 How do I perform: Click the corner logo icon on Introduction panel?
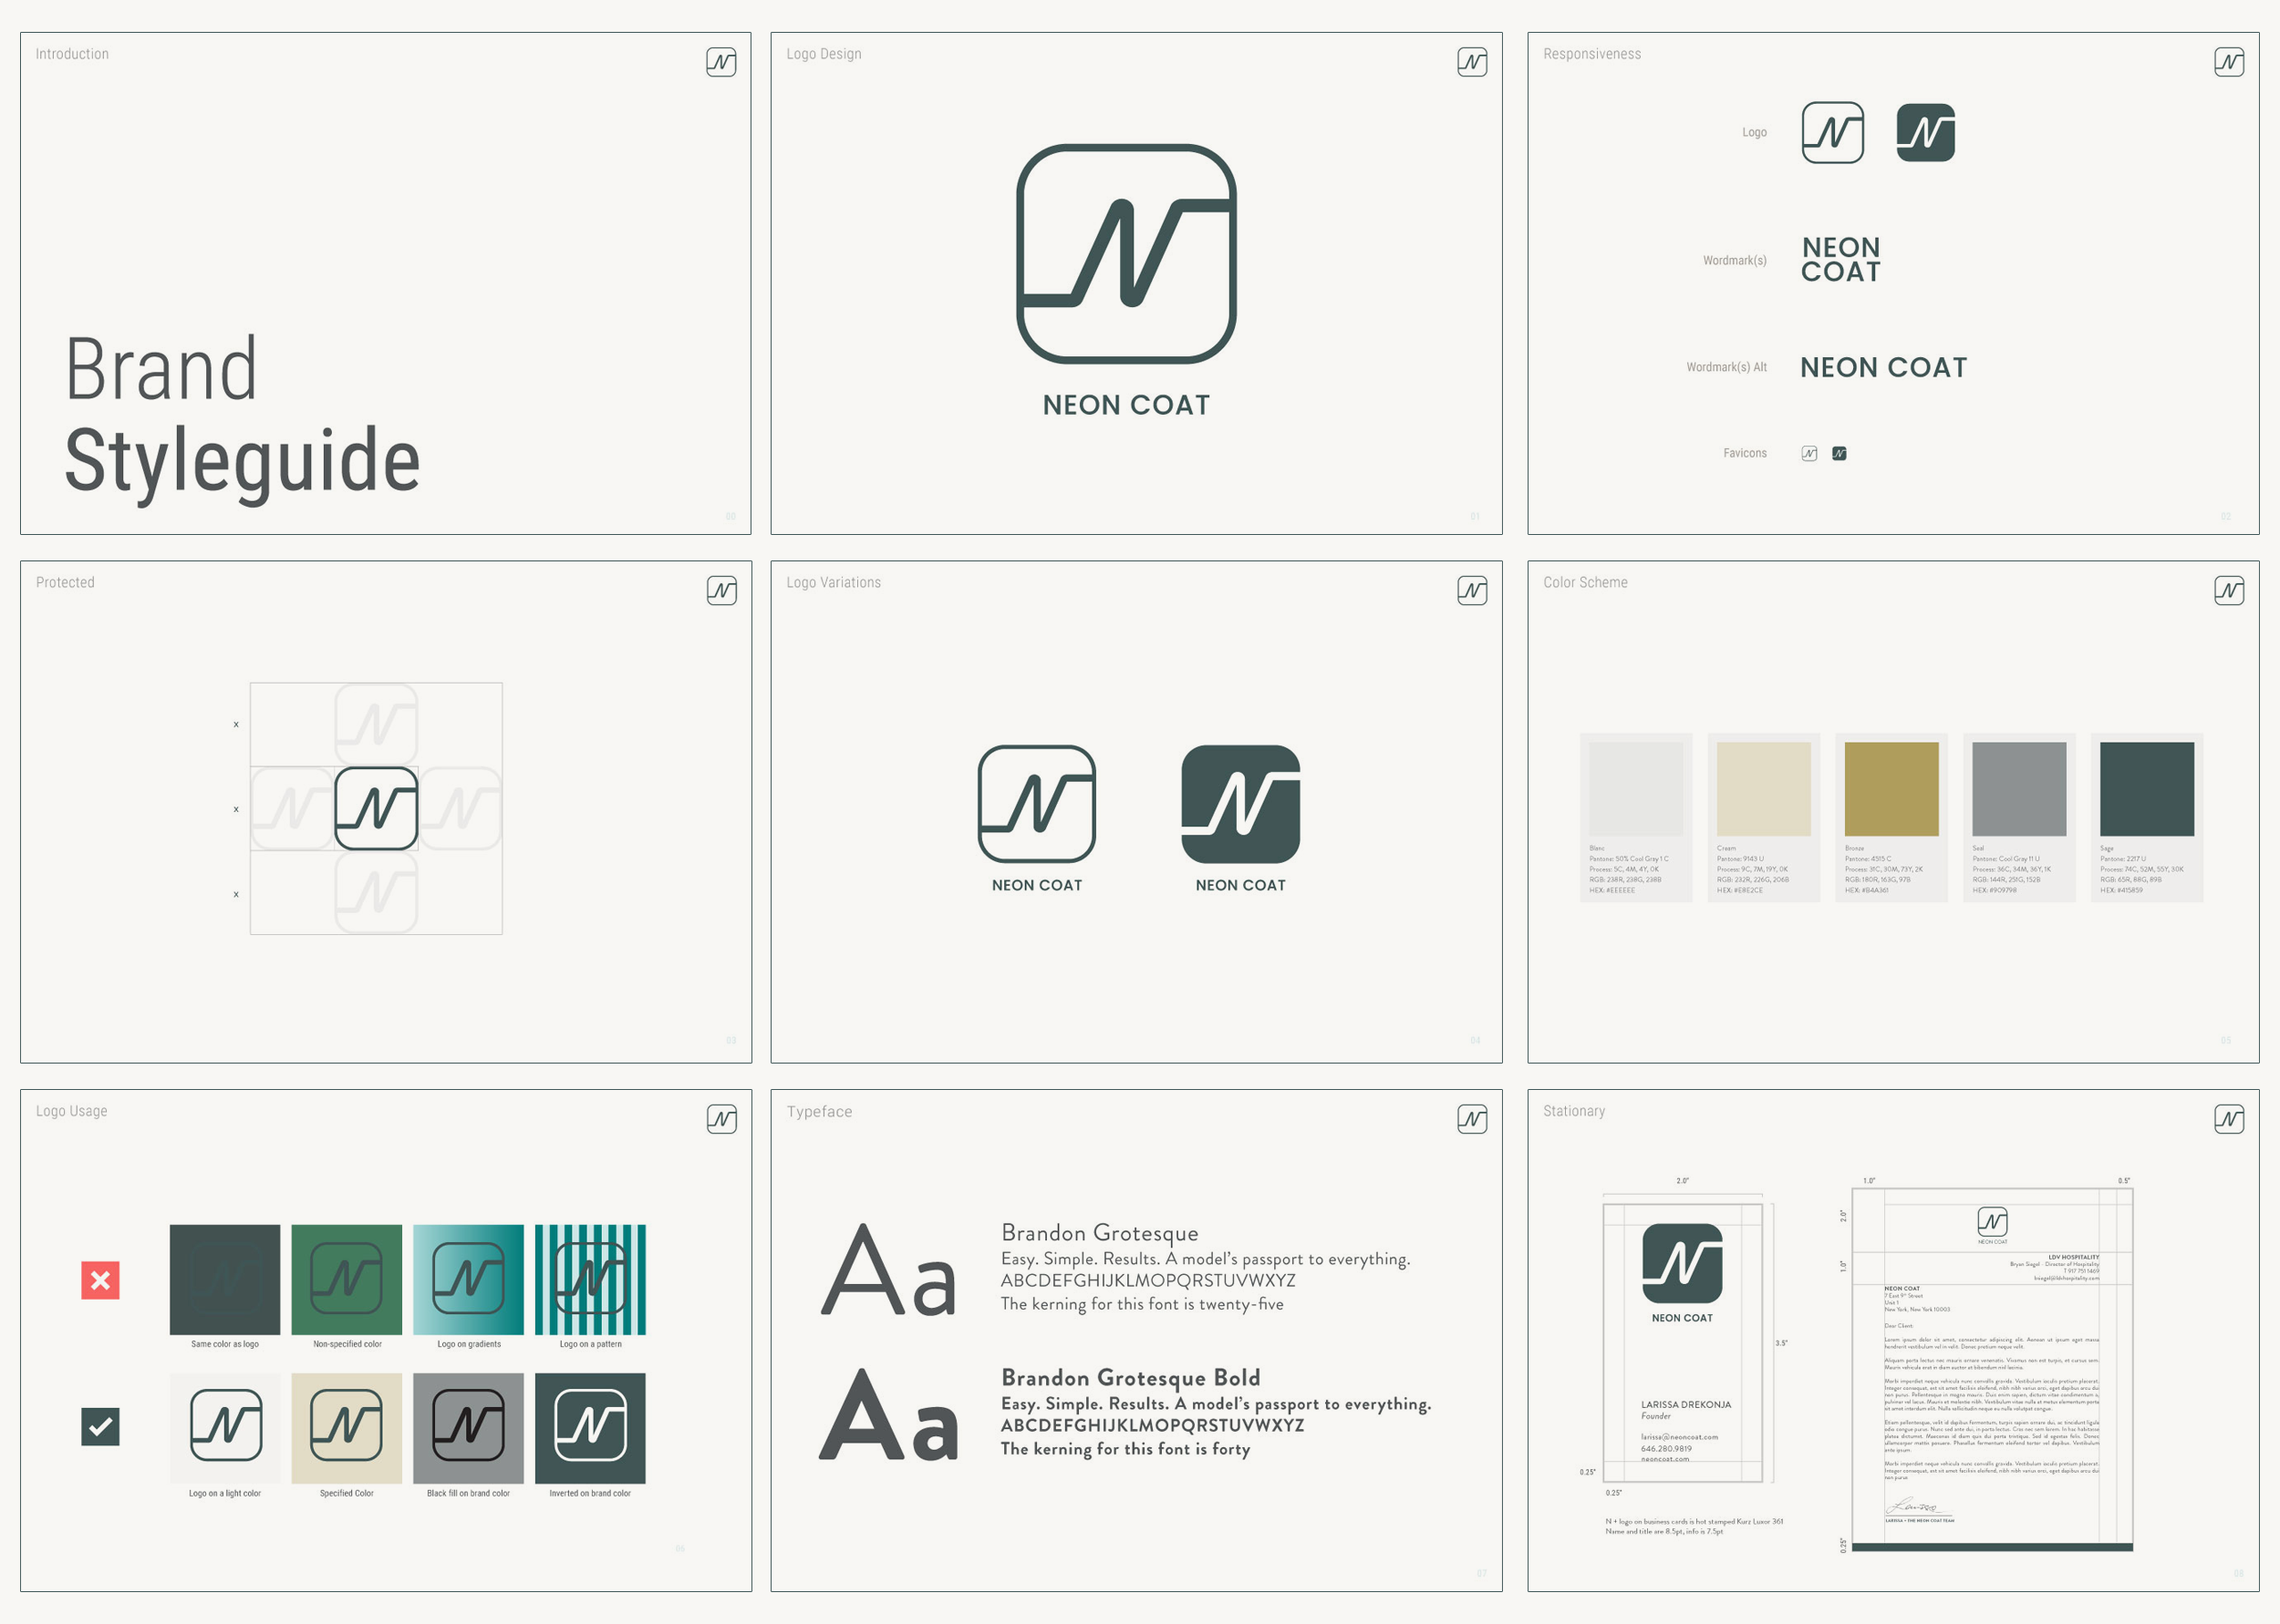point(720,62)
